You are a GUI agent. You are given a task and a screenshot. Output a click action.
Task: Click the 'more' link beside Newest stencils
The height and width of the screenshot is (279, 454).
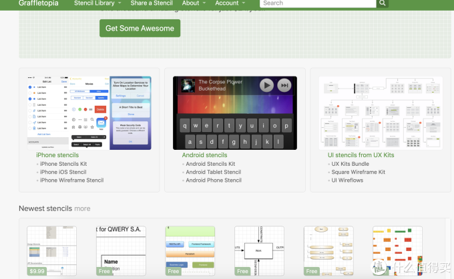click(x=82, y=208)
